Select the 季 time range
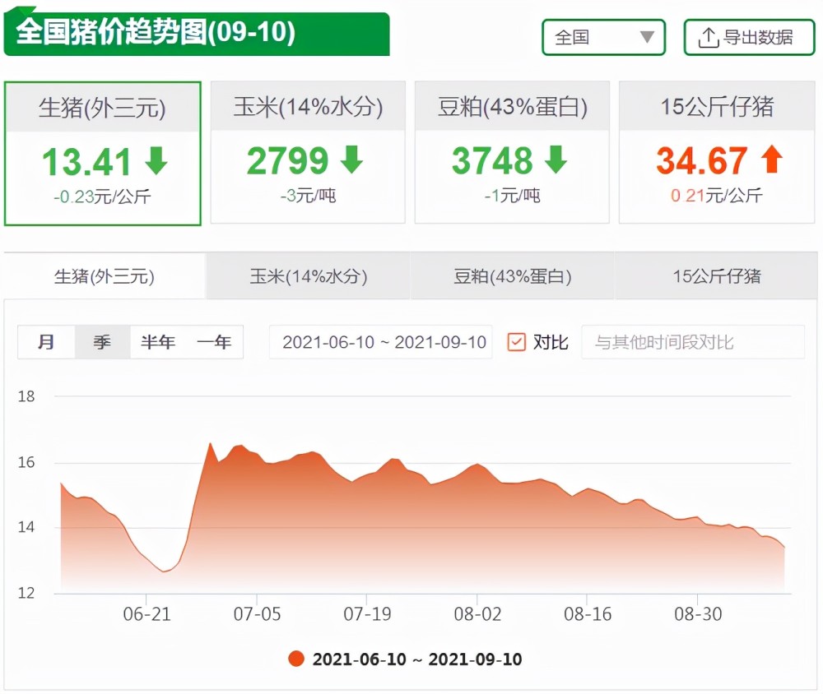 (x=102, y=342)
